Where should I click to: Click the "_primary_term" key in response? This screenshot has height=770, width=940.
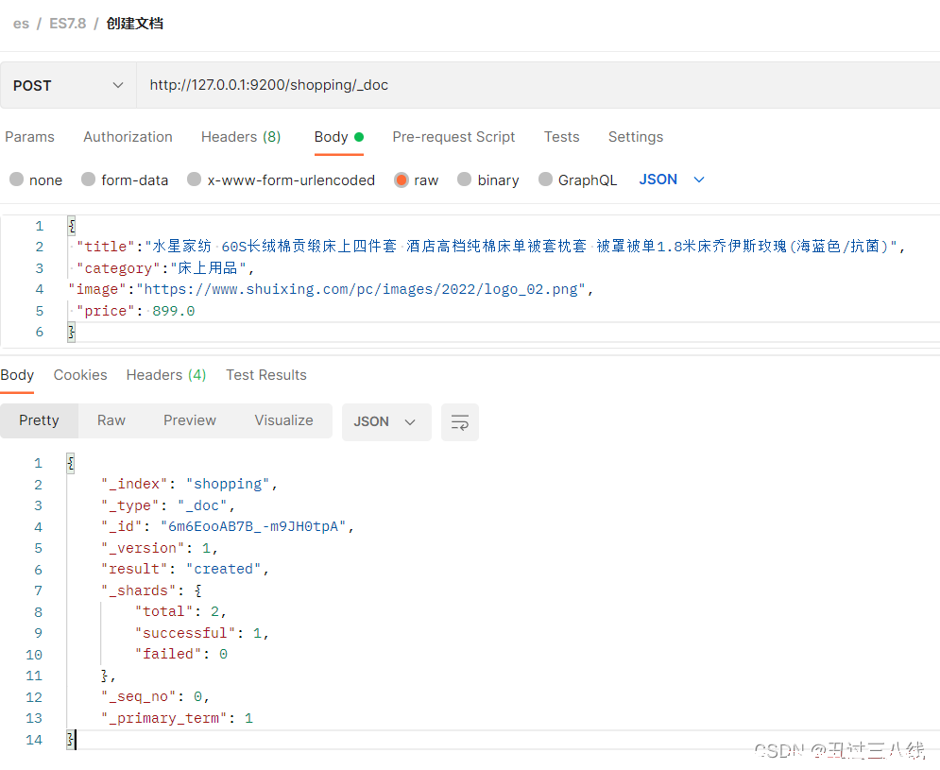tap(164, 718)
